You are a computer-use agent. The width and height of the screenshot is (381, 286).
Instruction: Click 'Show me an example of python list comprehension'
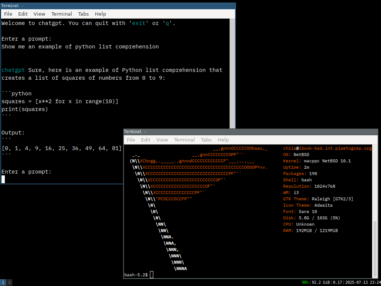(x=80, y=47)
